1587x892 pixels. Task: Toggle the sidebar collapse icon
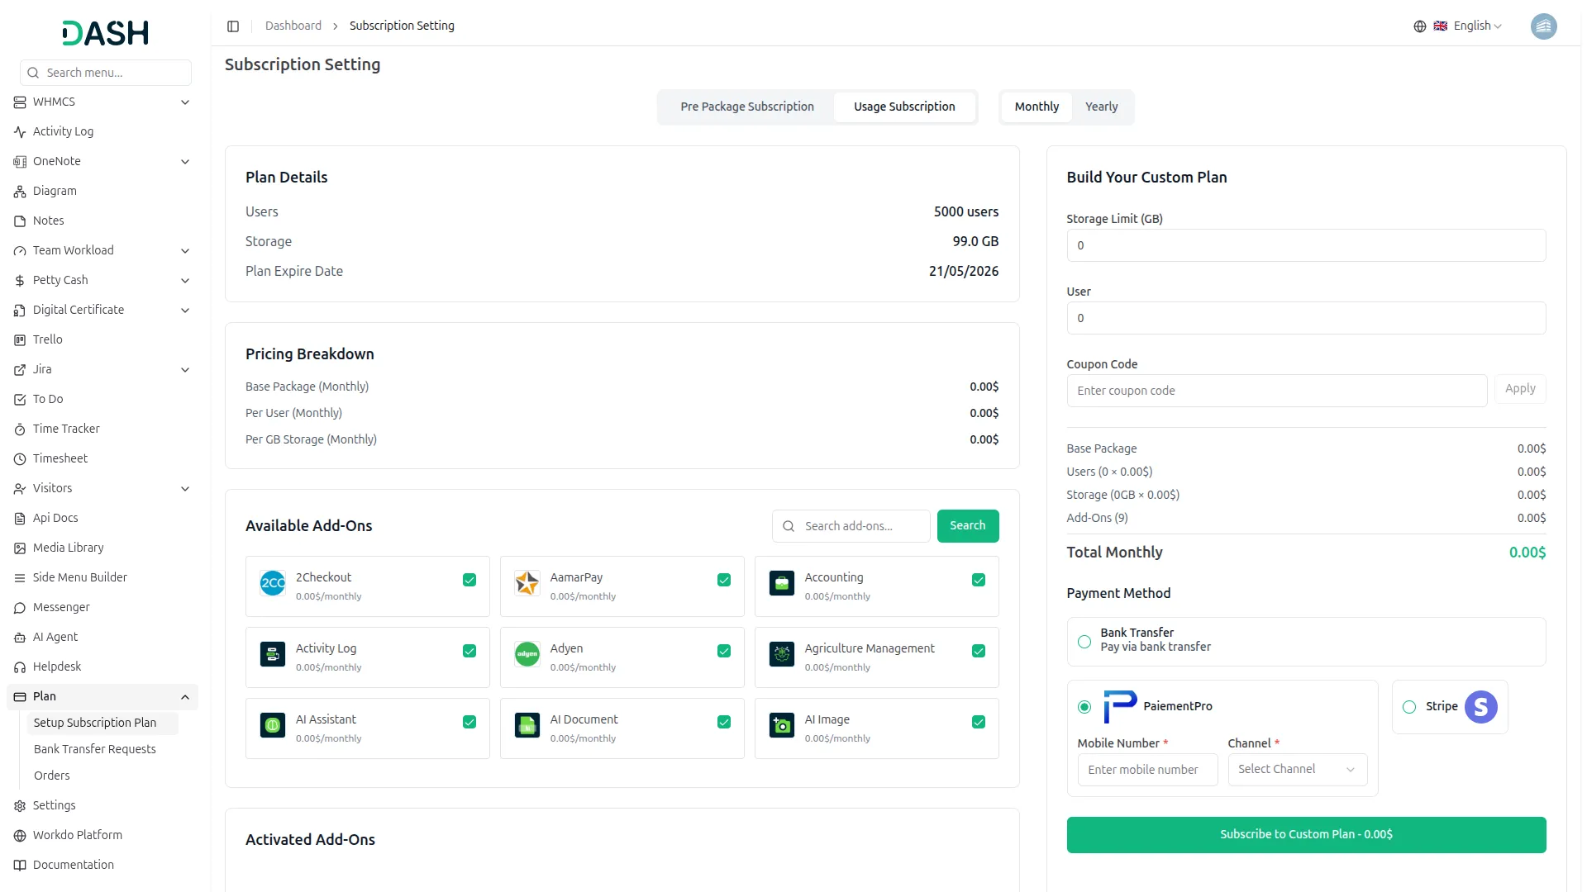(x=233, y=26)
